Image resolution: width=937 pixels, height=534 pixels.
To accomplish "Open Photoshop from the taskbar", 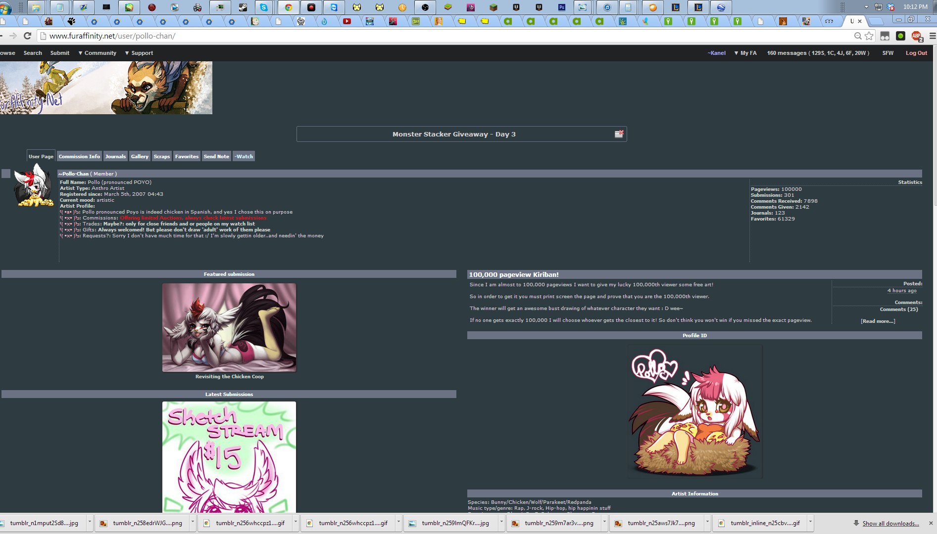I will tap(561, 7).
